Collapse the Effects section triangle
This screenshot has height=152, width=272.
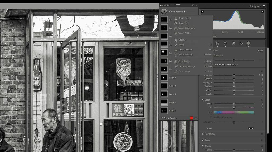tap(203, 146)
